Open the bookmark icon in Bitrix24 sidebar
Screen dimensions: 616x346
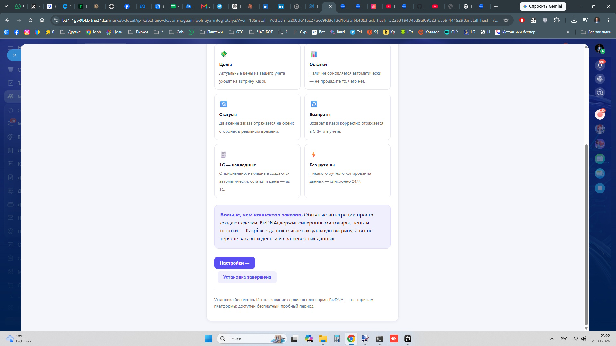tap(600, 188)
